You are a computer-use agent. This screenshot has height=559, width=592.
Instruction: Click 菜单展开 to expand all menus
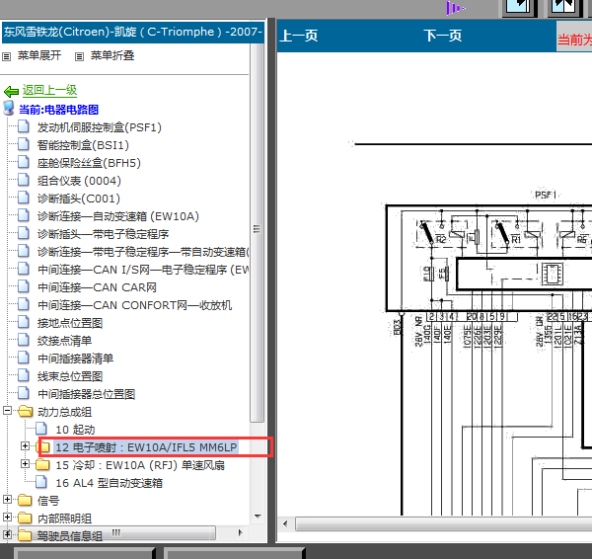click(39, 56)
